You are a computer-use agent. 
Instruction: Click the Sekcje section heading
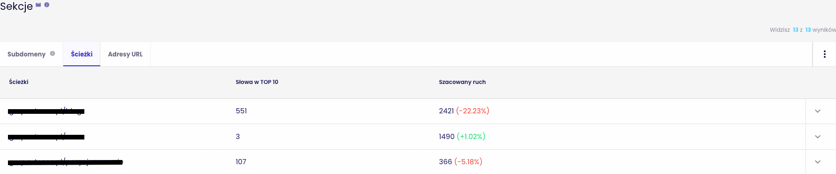(x=16, y=6)
